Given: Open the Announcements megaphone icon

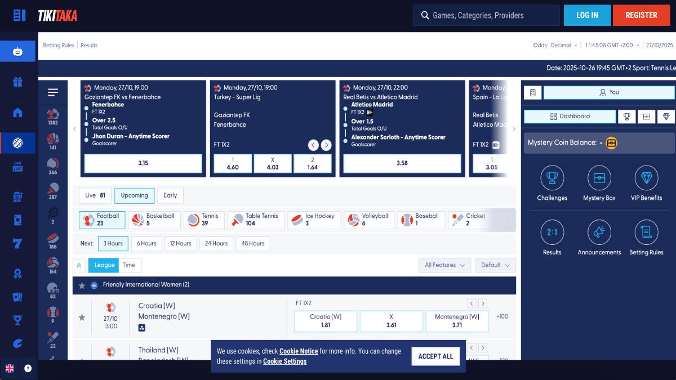Looking at the screenshot, I should click(599, 233).
